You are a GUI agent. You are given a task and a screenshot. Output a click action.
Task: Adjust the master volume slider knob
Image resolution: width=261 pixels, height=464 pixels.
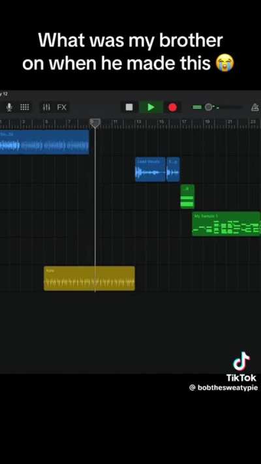(x=208, y=107)
